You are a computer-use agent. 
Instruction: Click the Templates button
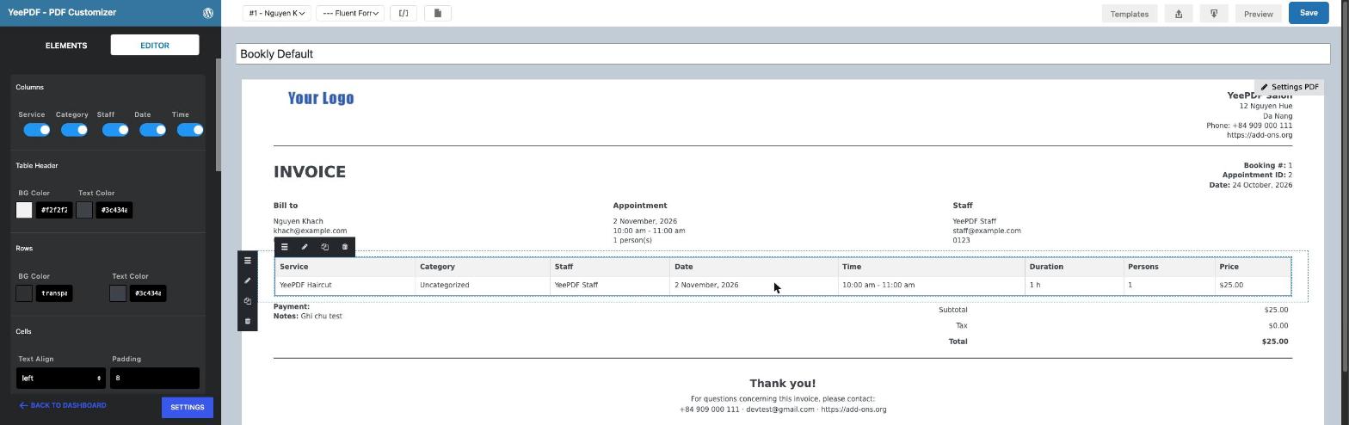pyautogui.click(x=1130, y=14)
